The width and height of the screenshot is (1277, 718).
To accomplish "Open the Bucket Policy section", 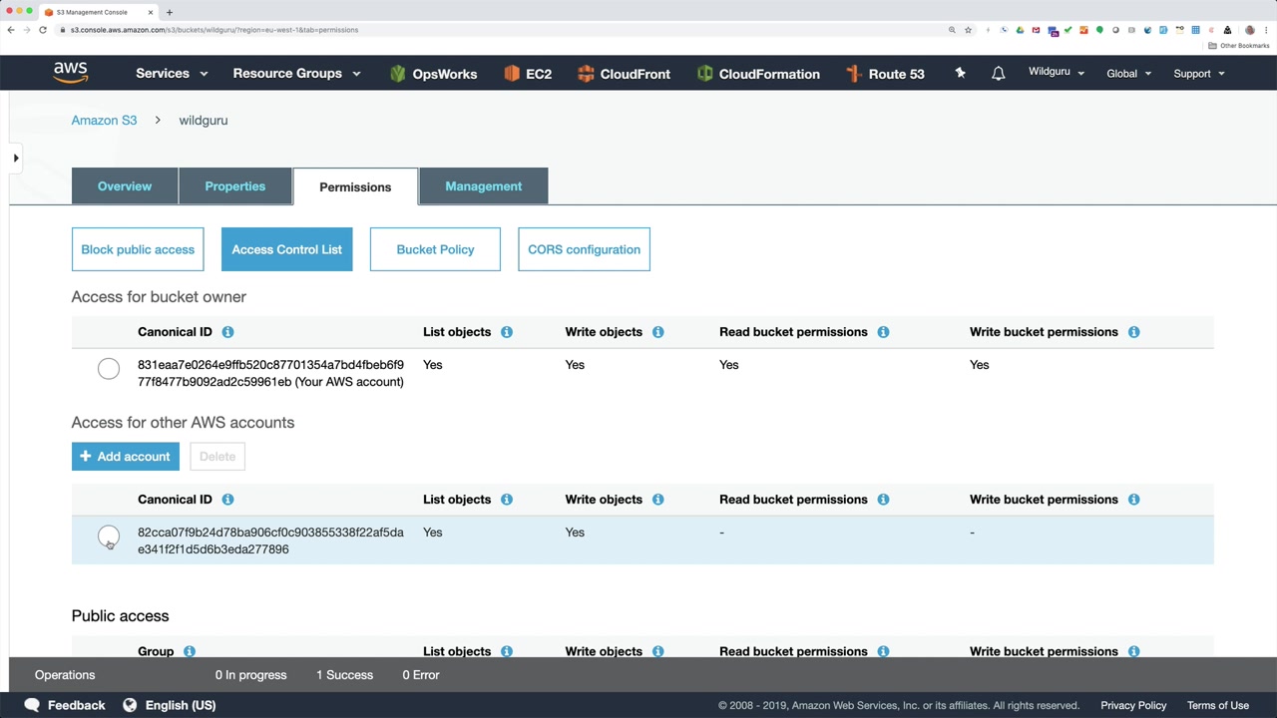I will 435,249.
